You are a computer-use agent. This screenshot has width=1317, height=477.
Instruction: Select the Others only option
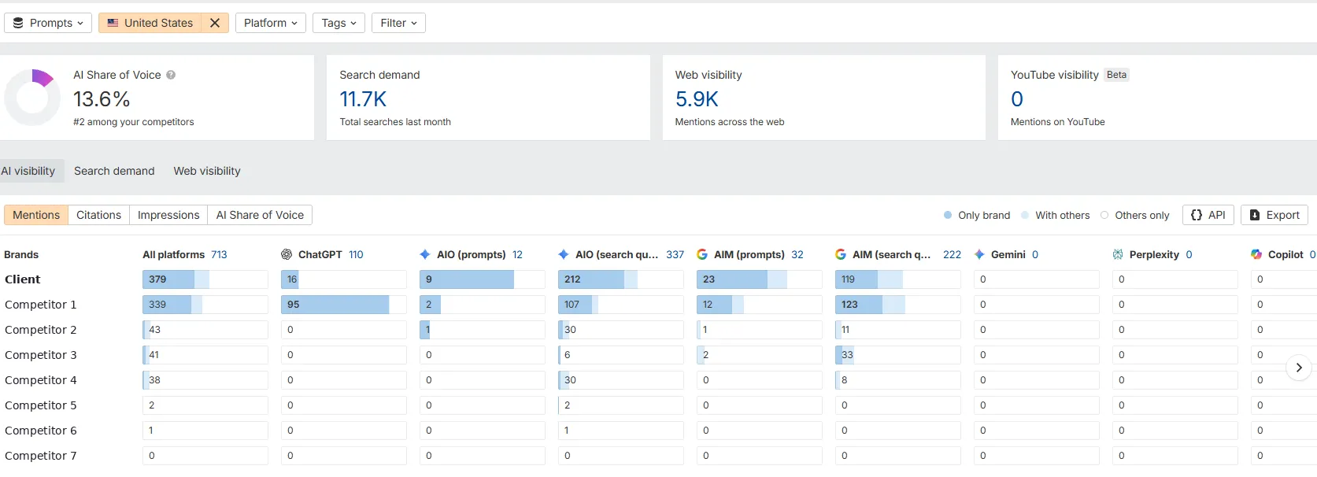click(1134, 215)
